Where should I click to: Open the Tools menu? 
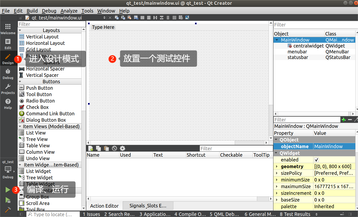[x=87, y=11]
